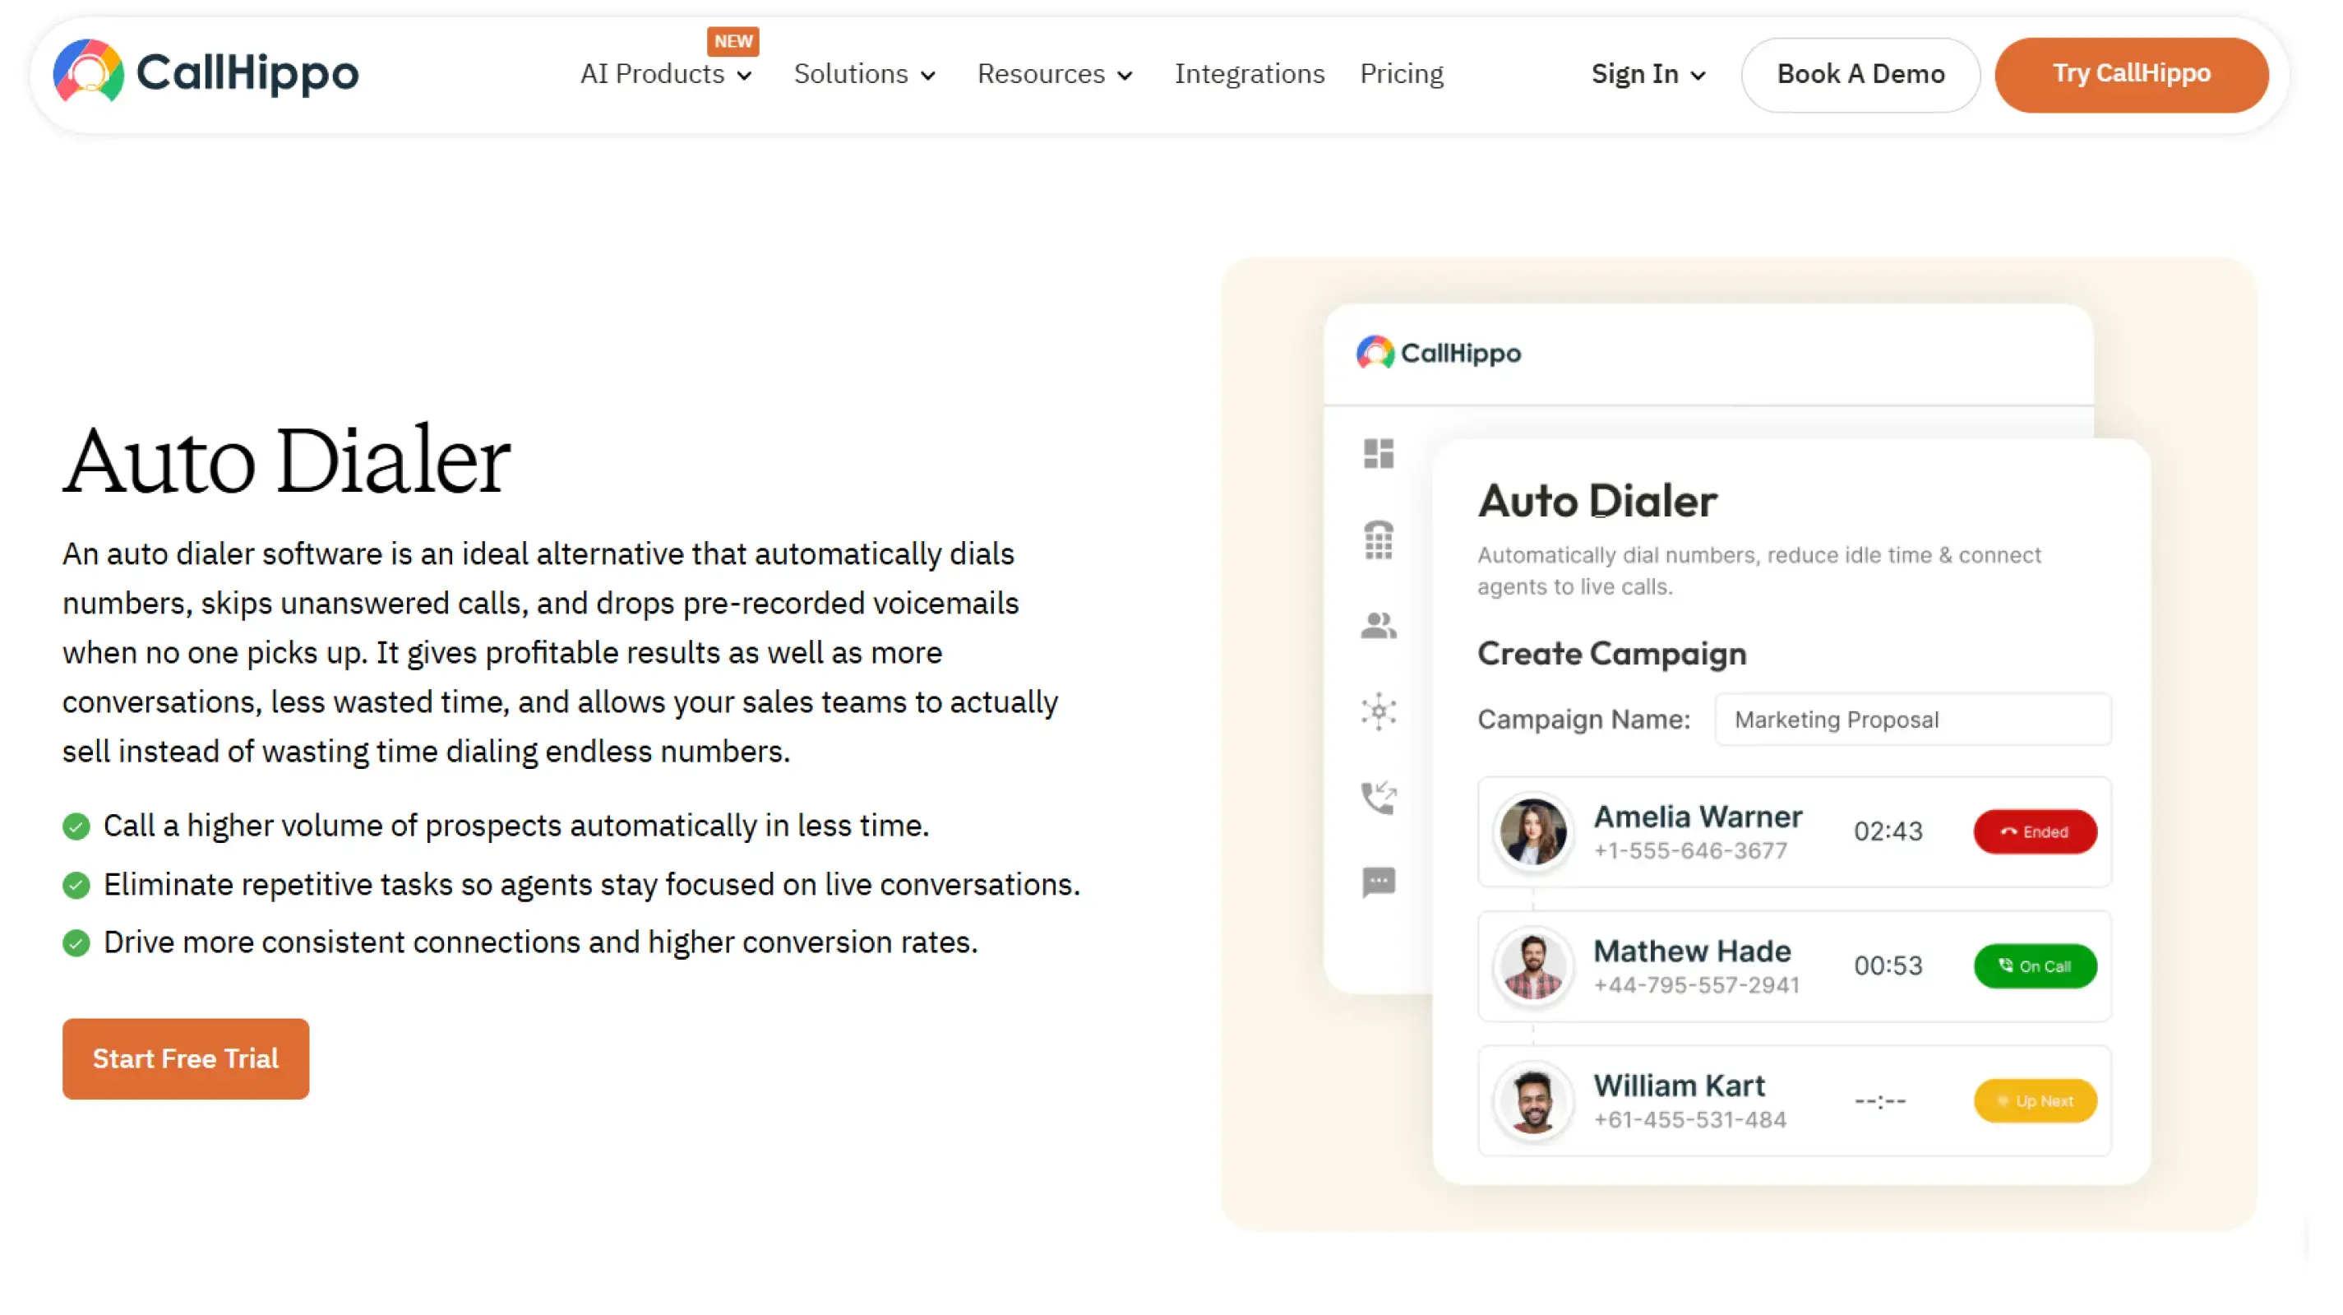2343x1315 pixels.
Task: Expand the AI Products dropdown menu
Action: [666, 74]
